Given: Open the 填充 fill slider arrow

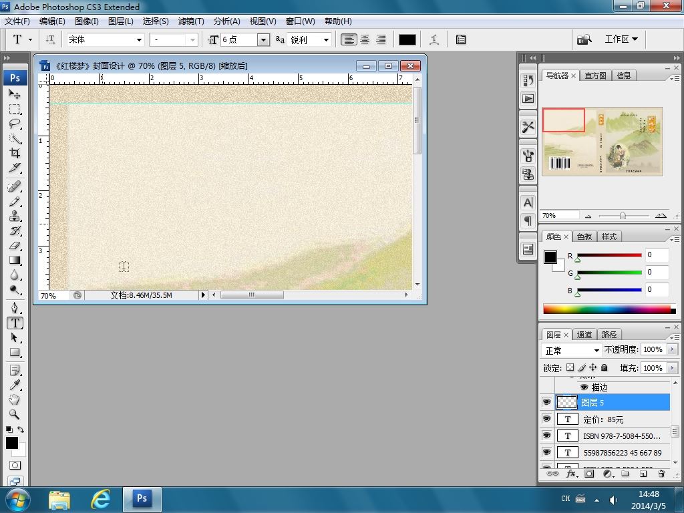Looking at the screenshot, I should coord(672,368).
